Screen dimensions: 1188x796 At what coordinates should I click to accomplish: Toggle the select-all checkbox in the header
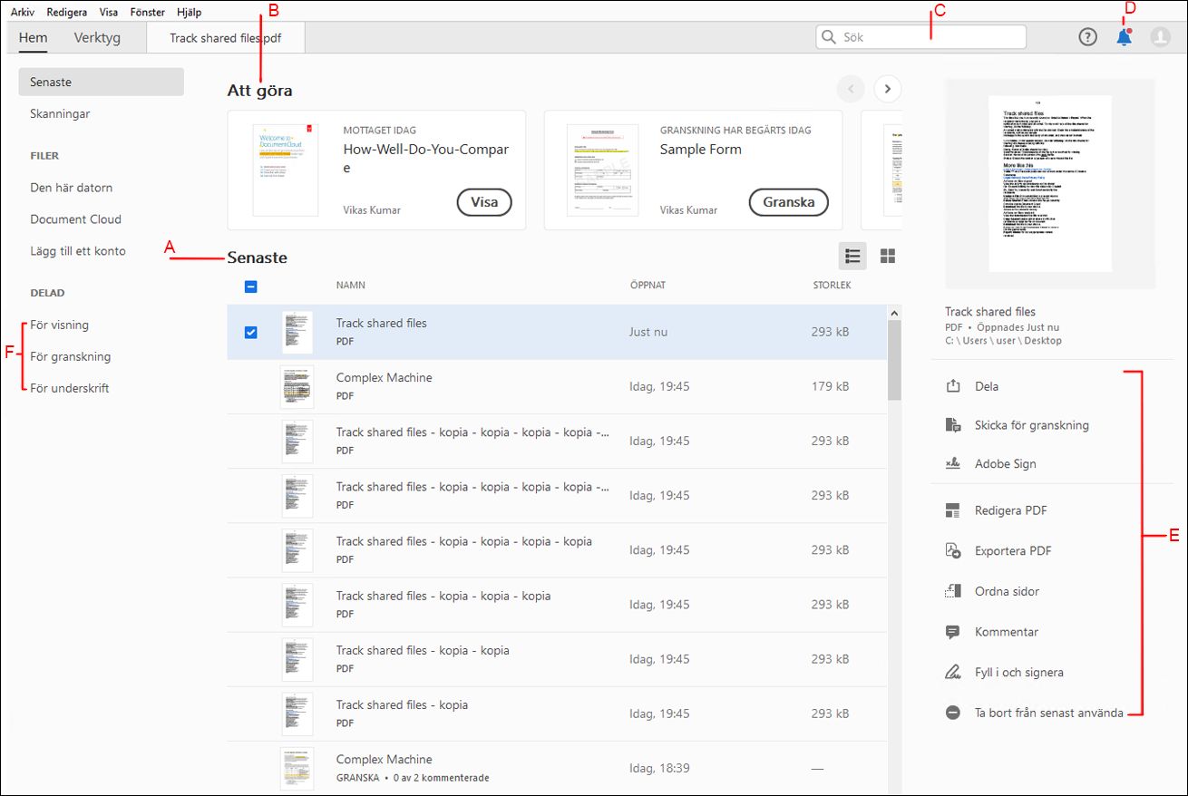[251, 286]
